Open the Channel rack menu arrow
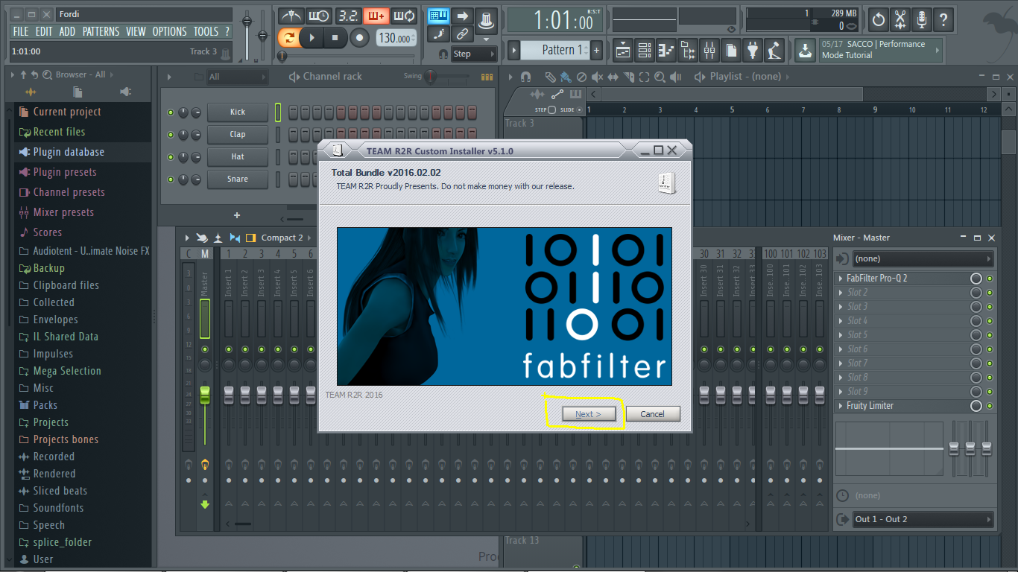1018x572 pixels. tap(169, 77)
